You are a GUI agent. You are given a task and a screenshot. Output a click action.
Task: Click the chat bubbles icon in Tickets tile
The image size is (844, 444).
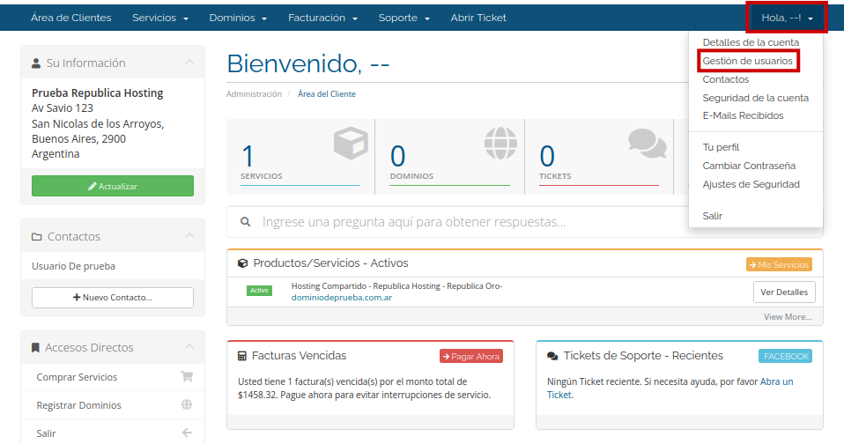tap(647, 142)
